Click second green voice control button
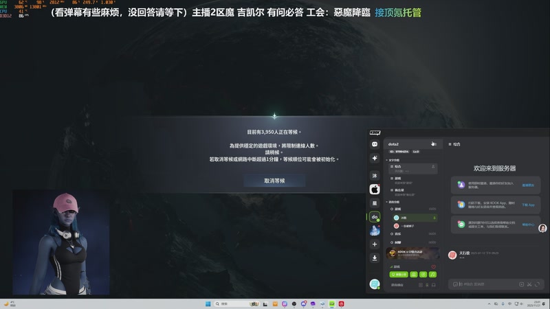550x309 pixels. pos(414,274)
